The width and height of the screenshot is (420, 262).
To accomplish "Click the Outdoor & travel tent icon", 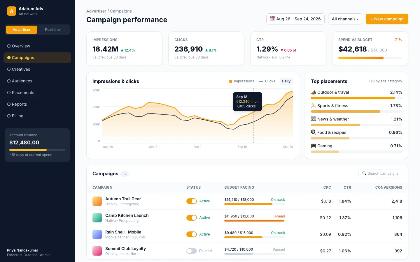I will pos(314,92).
